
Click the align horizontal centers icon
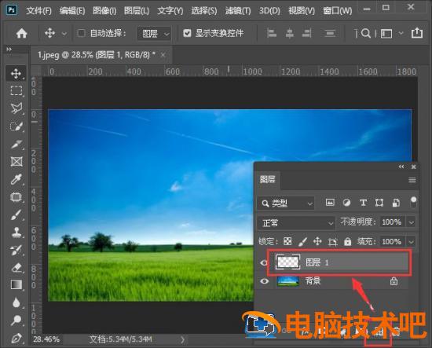click(x=289, y=34)
